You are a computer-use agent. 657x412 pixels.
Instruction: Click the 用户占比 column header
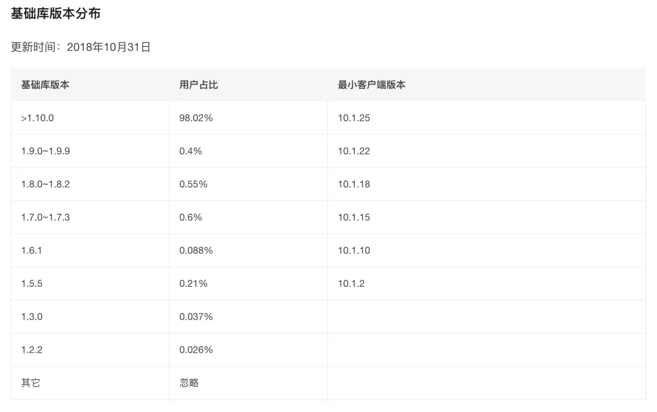[x=198, y=85]
